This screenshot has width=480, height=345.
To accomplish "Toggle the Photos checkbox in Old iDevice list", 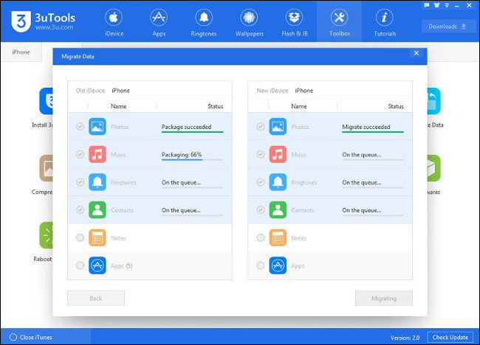I will pos(80,127).
